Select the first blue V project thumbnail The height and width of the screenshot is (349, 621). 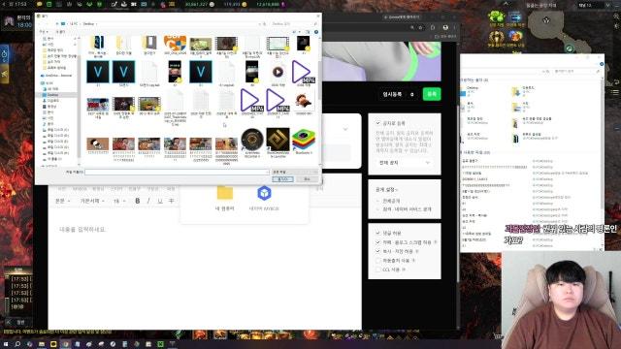click(x=98, y=72)
